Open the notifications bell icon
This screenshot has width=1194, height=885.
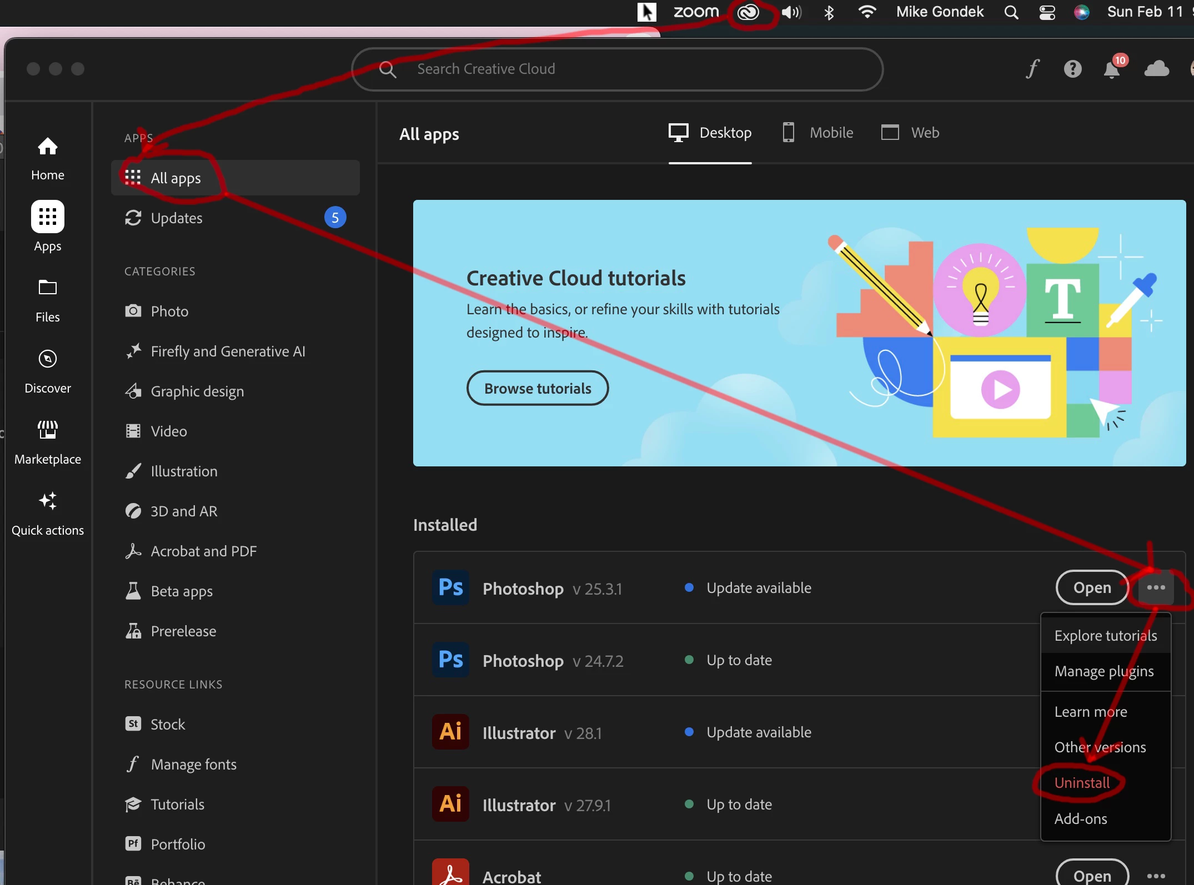(x=1112, y=69)
